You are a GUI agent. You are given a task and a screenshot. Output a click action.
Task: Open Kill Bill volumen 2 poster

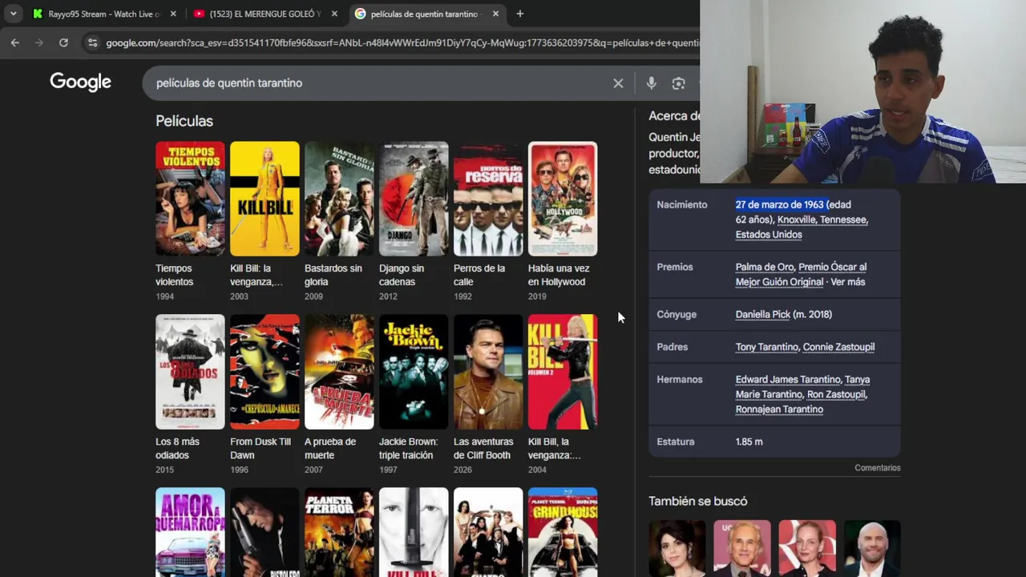(563, 372)
